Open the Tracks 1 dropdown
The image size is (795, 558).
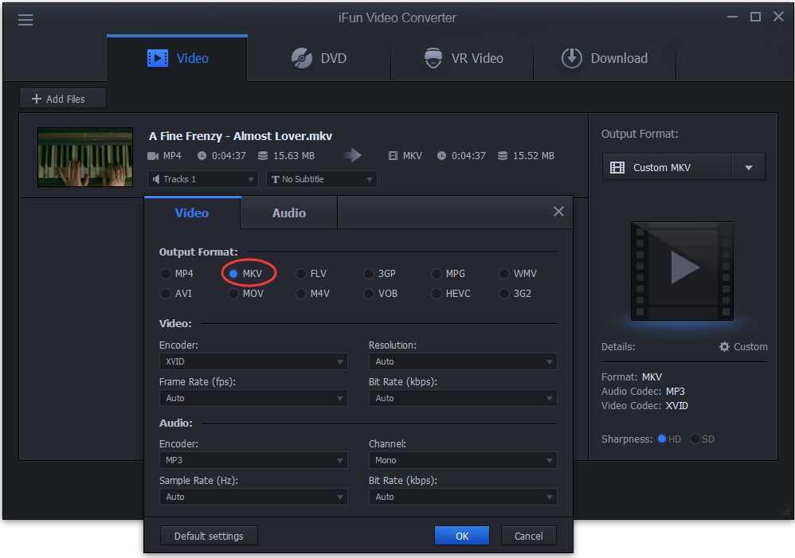coord(203,179)
